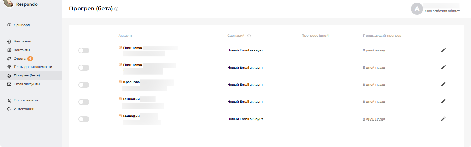Open the Ответы section in sidebar
This screenshot has height=147, width=471.
click(x=20, y=59)
